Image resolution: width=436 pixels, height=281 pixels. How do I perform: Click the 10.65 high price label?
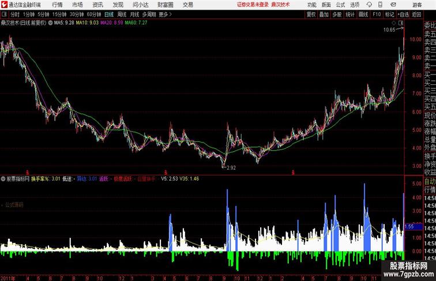389,30
